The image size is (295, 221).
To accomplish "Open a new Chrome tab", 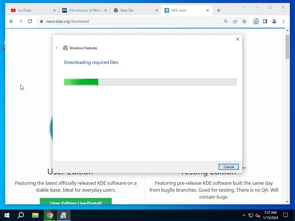I will point(219,10).
